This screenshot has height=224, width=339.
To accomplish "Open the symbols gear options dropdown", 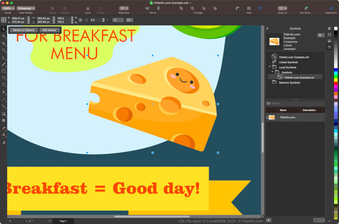I will pos(321,35).
